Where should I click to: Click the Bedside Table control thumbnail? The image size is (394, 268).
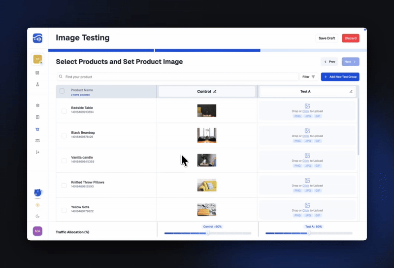pyautogui.click(x=207, y=111)
